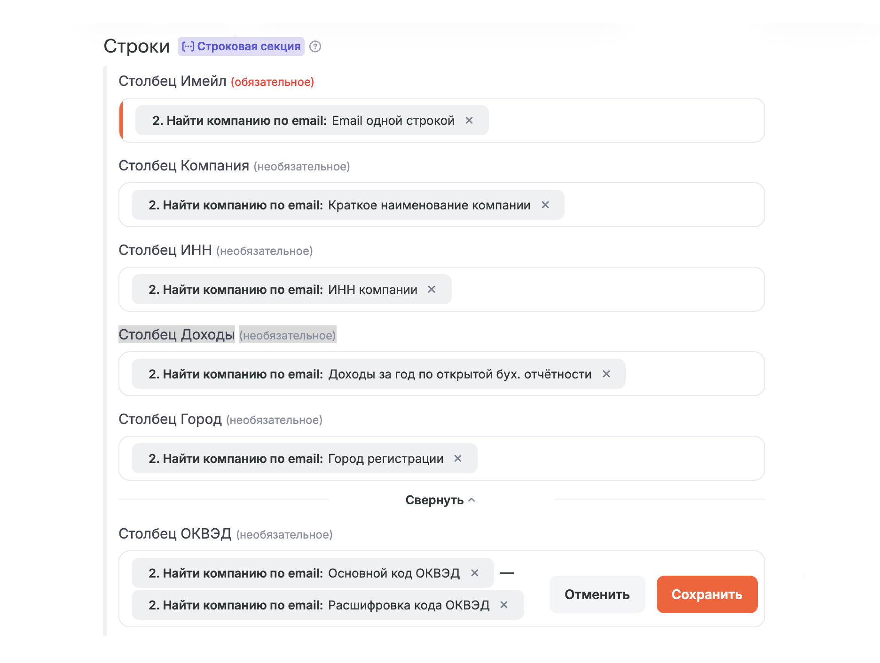Remove the "Краткое наименование компании" tag
Screen dimensions: 880x663
(x=545, y=205)
